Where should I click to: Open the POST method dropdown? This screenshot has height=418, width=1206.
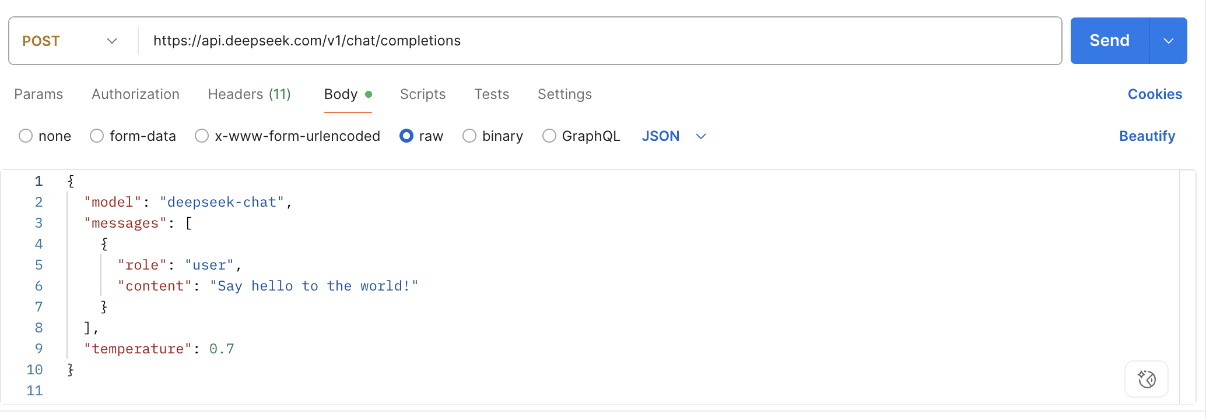point(70,41)
